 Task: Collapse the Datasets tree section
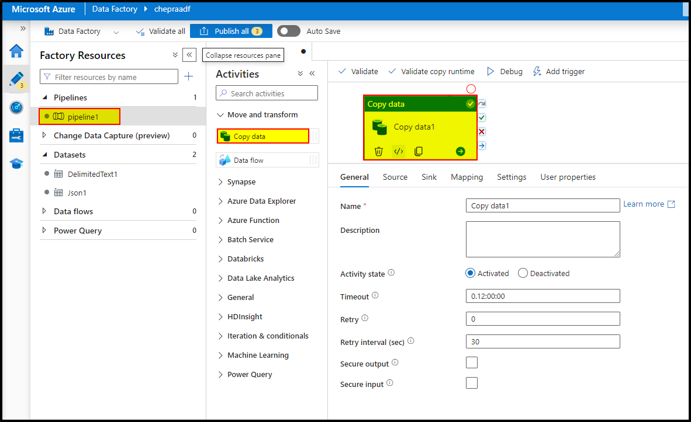44,155
